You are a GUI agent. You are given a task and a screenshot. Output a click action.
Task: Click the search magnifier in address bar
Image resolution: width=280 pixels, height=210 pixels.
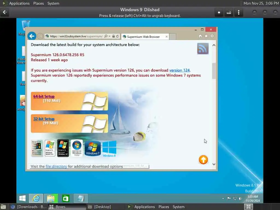[106, 36]
